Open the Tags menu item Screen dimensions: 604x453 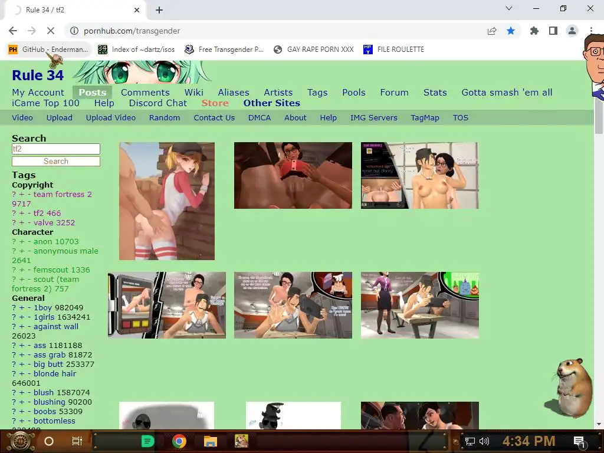point(317,93)
